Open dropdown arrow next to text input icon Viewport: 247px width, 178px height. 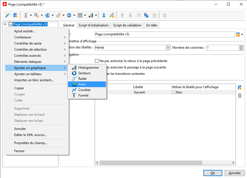pos(31,15)
